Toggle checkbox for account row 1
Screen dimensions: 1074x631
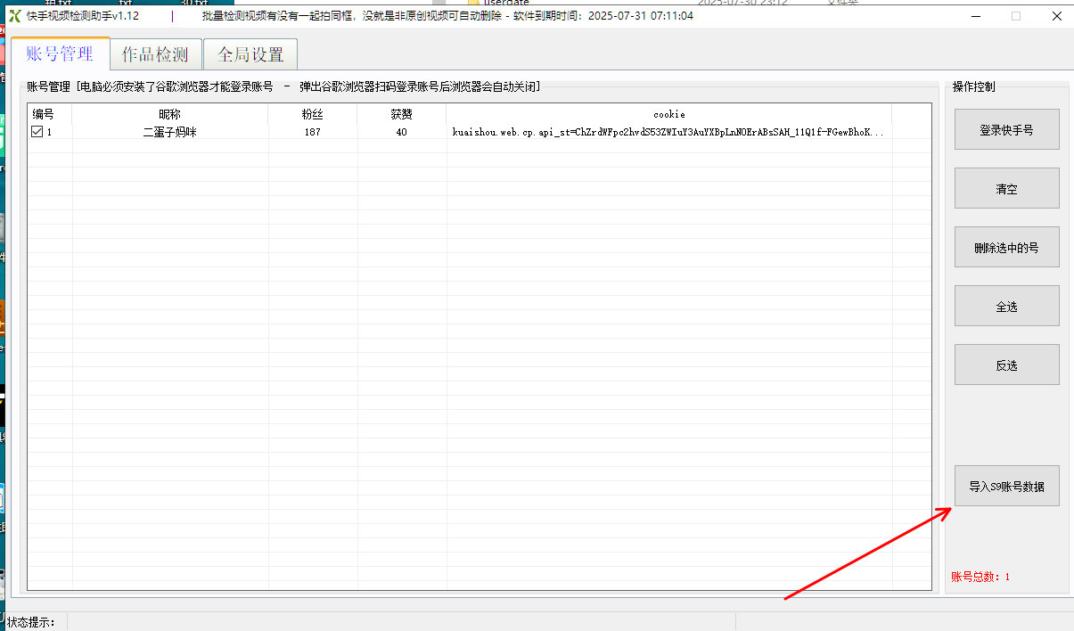(x=37, y=132)
